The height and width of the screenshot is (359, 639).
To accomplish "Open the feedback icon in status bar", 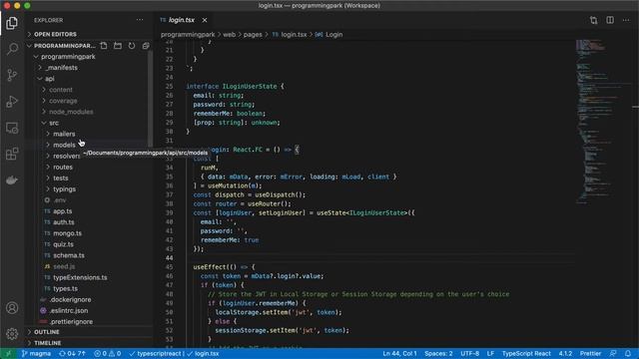I will click(x=613, y=353).
